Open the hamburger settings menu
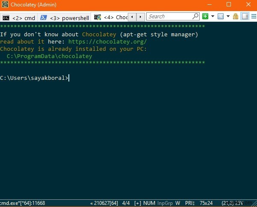Image resolution: width=257 pixels, height=207 pixels. [254, 16]
